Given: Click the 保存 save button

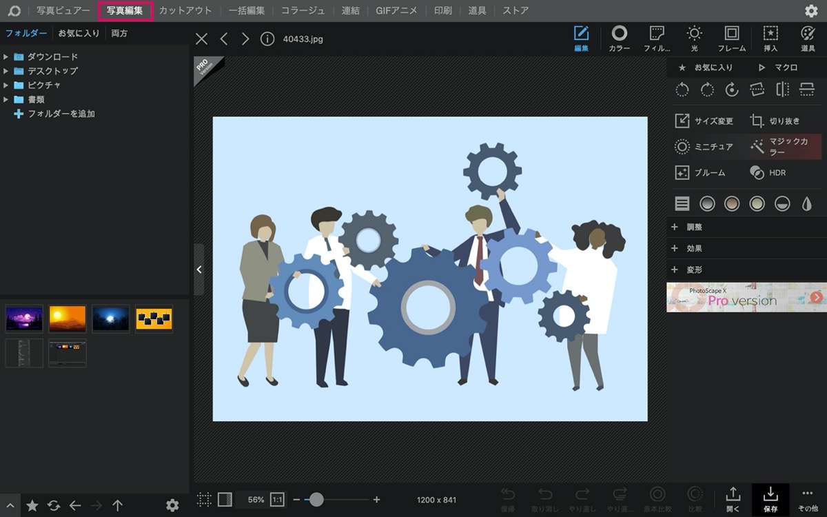Looking at the screenshot, I should (770, 499).
